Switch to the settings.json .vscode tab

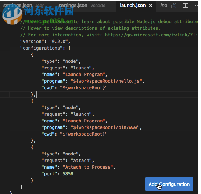tap(82, 6)
